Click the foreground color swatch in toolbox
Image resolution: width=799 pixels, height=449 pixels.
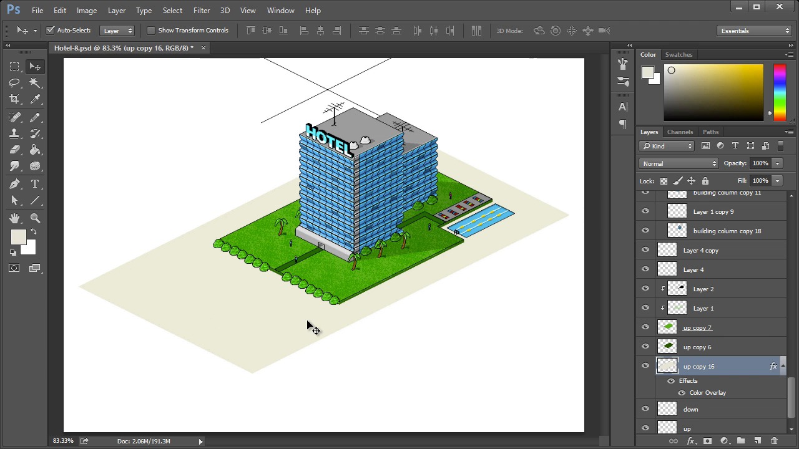(17, 236)
